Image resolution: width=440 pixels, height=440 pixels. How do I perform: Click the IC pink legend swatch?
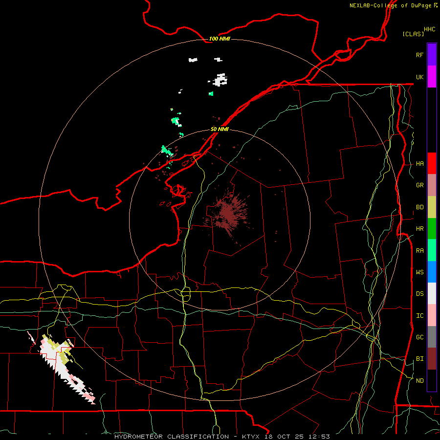(432, 315)
